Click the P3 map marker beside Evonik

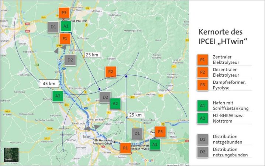tap(160, 132)
